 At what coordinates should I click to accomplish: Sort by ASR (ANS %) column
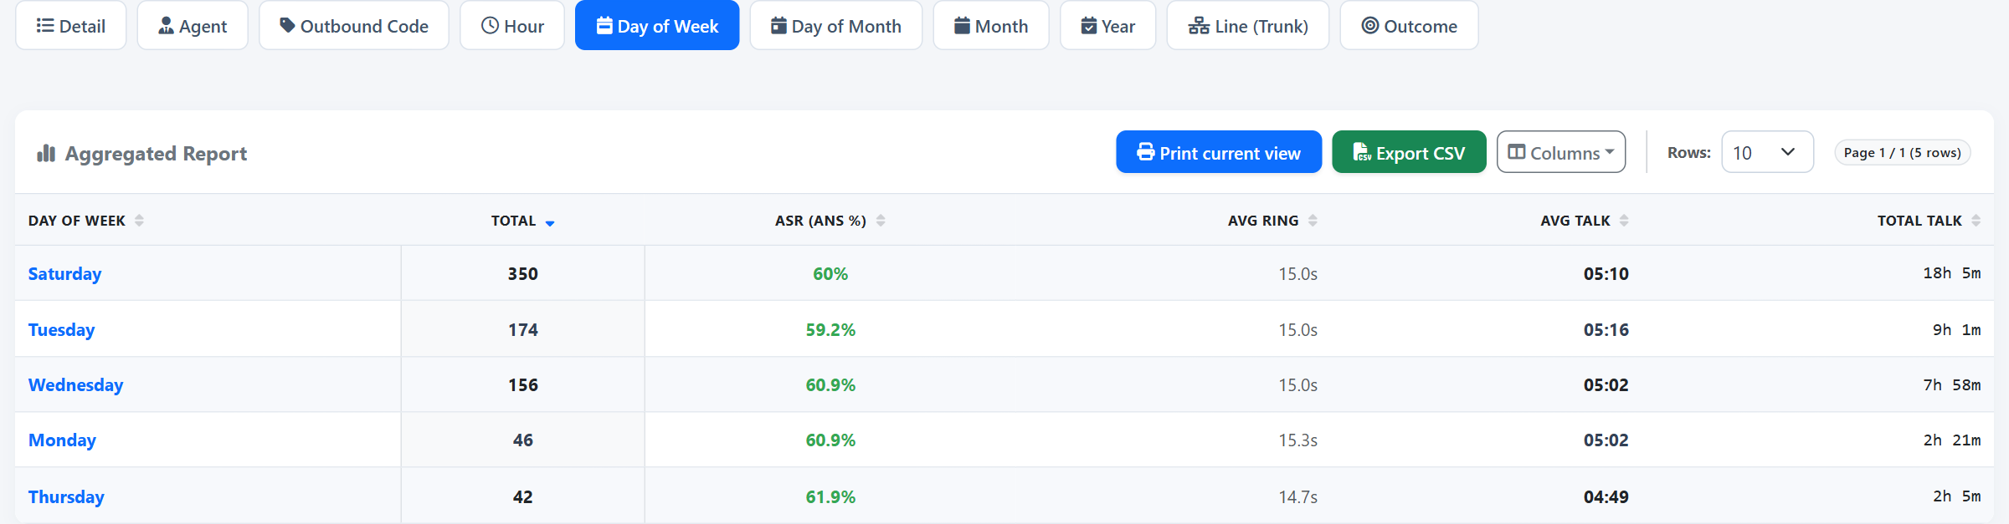coord(830,221)
